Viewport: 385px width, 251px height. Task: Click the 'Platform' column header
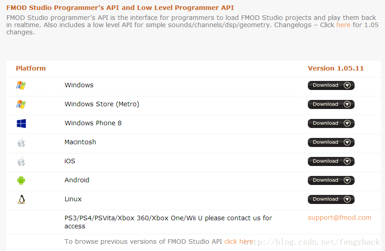[31, 68]
